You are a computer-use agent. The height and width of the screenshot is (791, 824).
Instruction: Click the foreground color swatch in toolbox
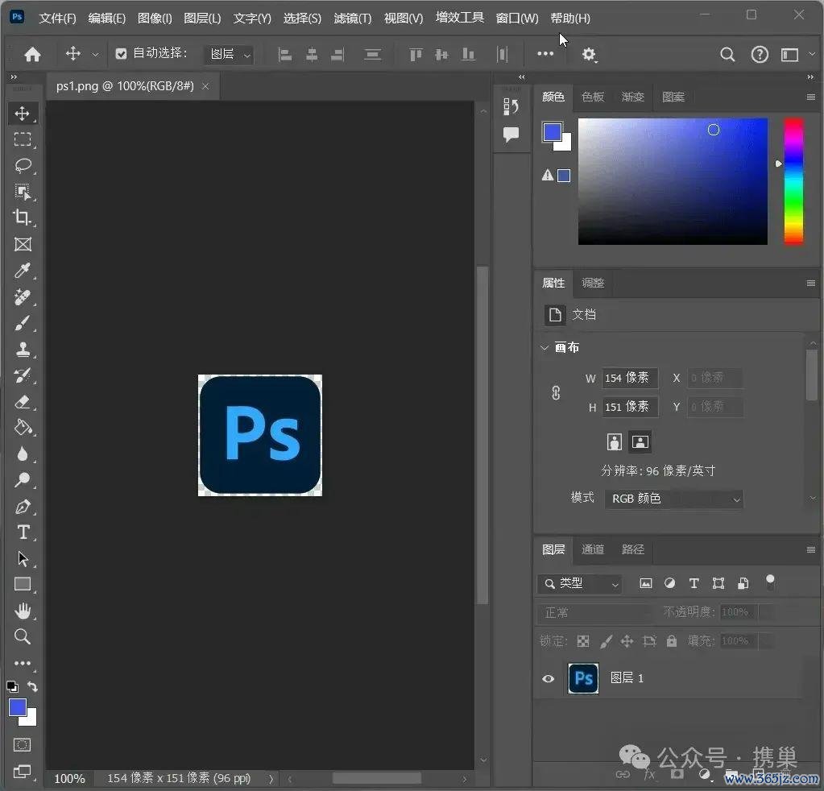tap(18, 707)
